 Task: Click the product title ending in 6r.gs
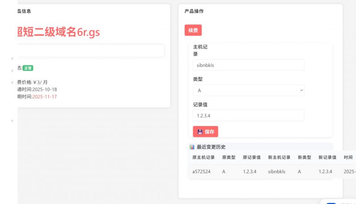[58, 32]
